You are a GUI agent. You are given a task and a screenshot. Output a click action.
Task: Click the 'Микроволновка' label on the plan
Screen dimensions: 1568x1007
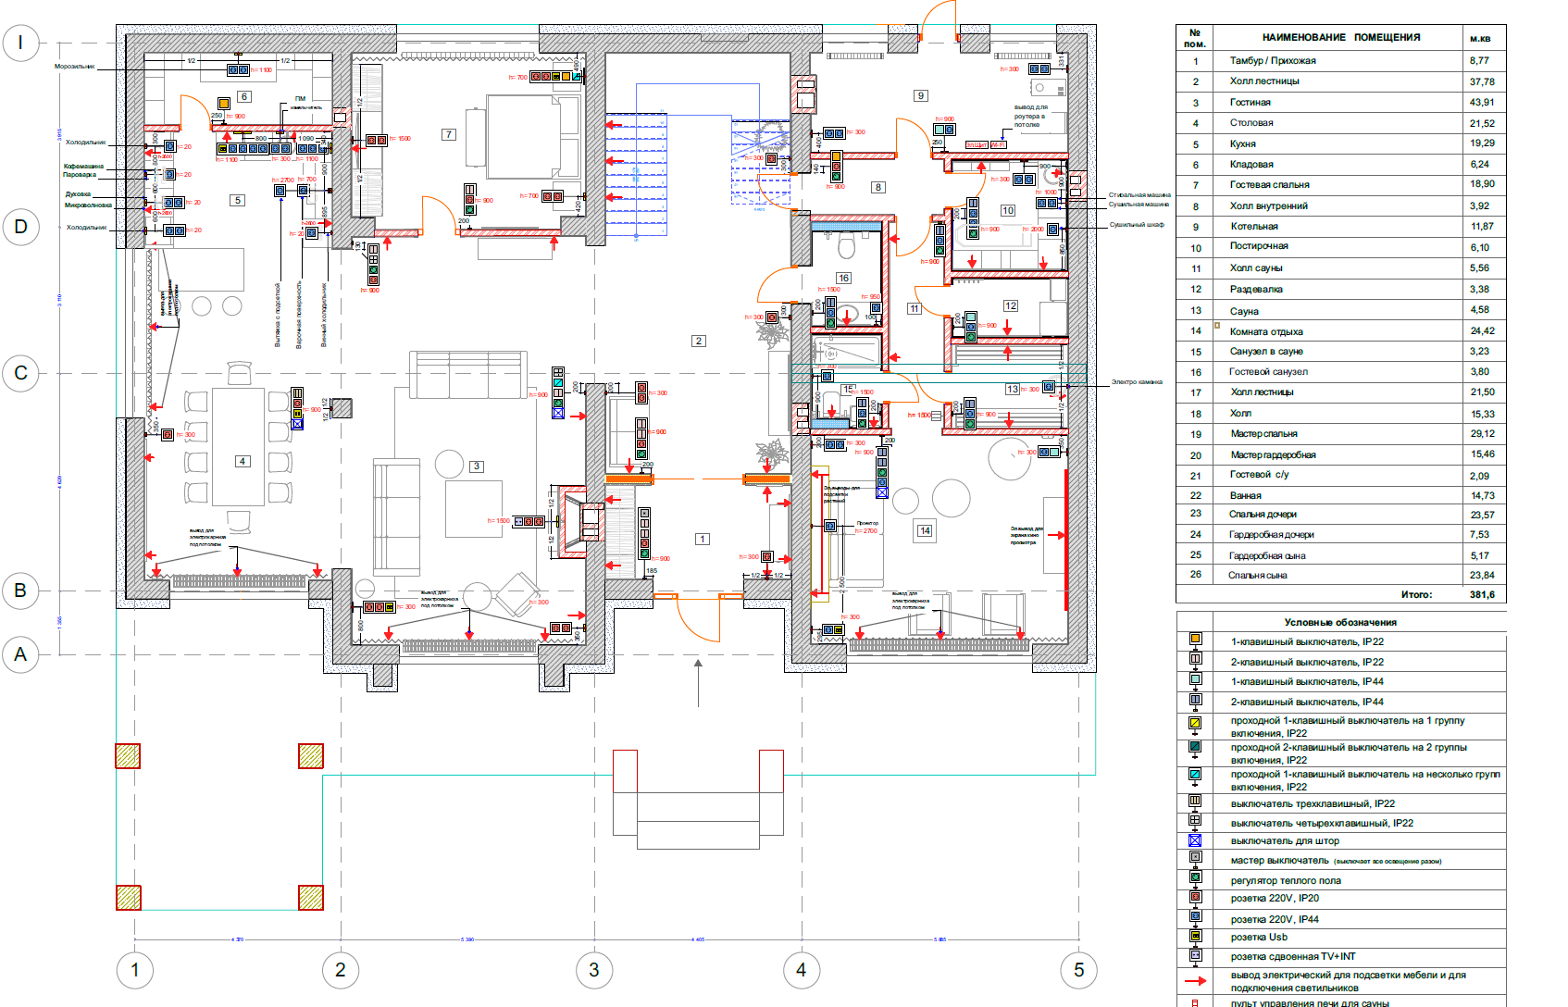pos(88,205)
